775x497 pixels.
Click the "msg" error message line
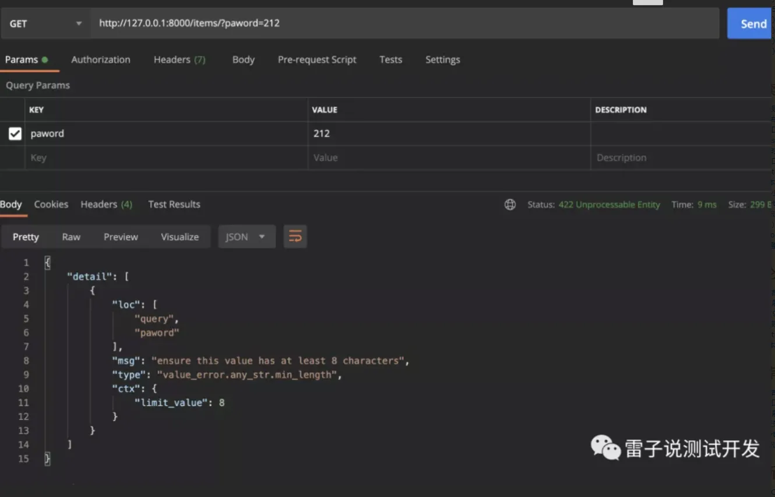(x=260, y=360)
